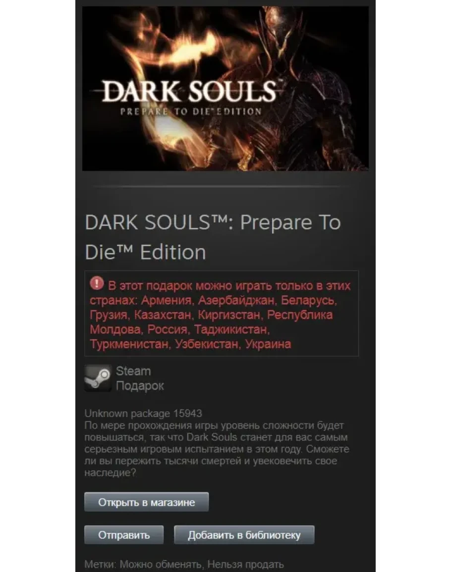The height and width of the screenshot is (572, 451).
Task: Click the Нельзя продать tag
Action: pyautogui.click(x=246, y=565)
